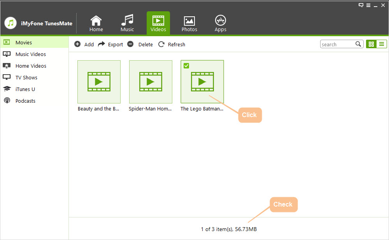This screenshot has height=240, width=389.
Task: Click the Export arrow icon
Action: coord(102,44)
